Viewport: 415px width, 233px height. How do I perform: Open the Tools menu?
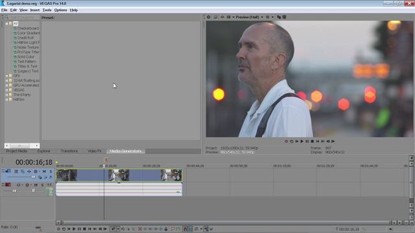(47, 10)
